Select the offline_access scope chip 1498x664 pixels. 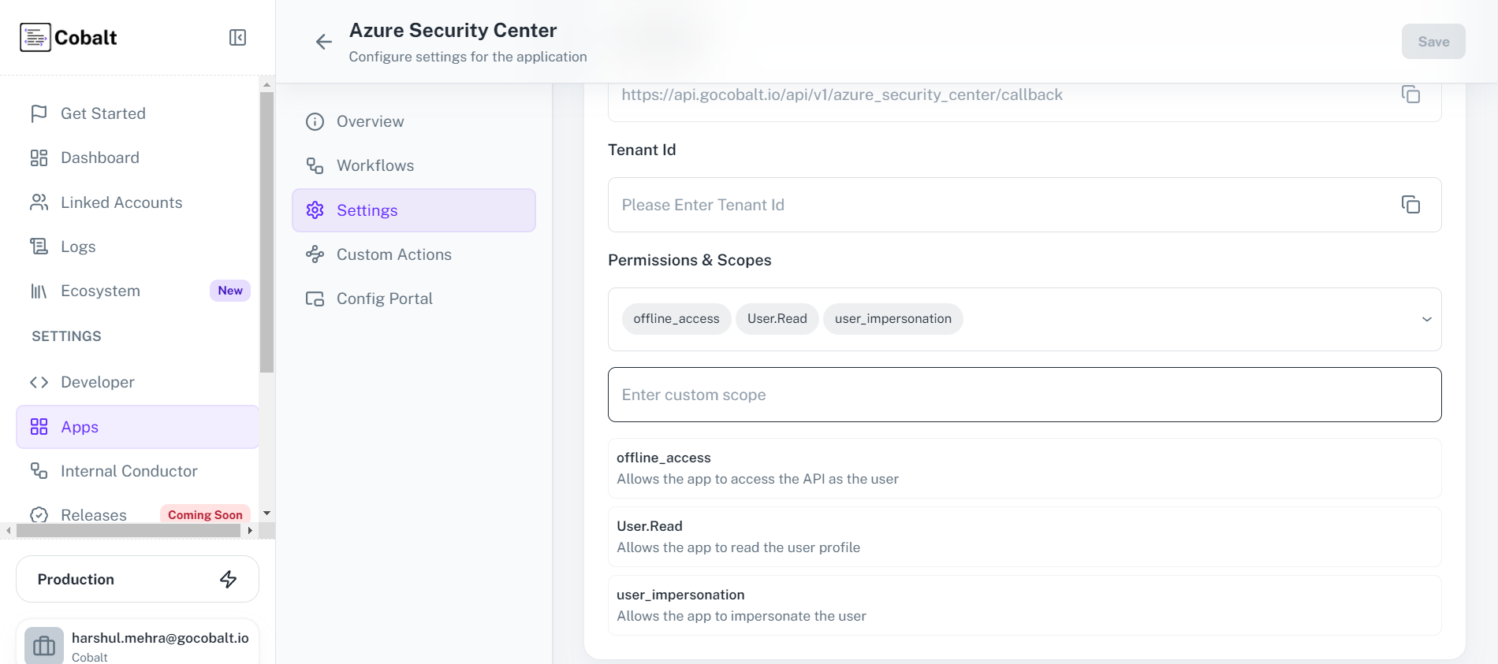pyautogui.click(x=676, y=319)
